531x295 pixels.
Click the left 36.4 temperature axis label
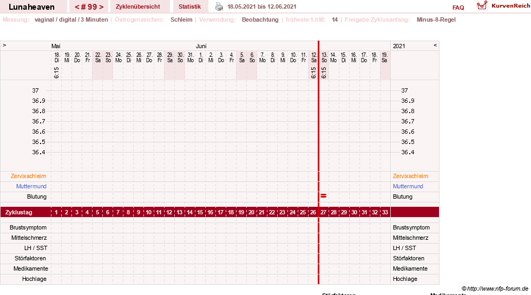pos(38,152)
